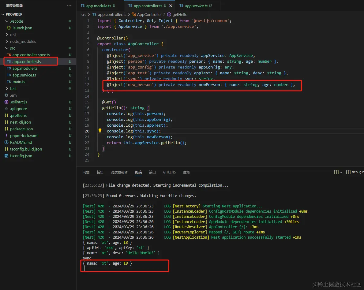Select the debug terminal entry
The image size is (364, 290).
(x=355, y=172)
